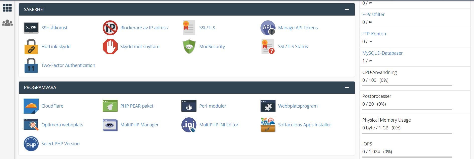Open the sidebar home grid icon

tap(7, 8)
